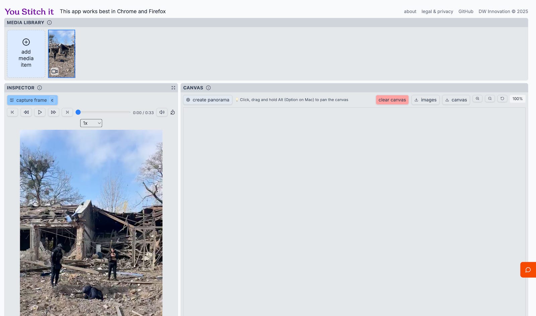Click the video preview in inspector
The height and width of the screenshot is (316, 536).
click(x=91, y=223)
